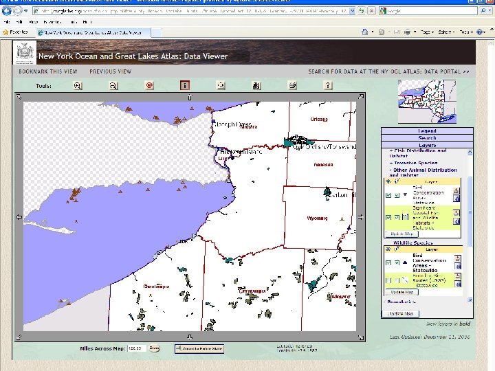Toggle visibility of Bird Conservation Areas layer
The width and height of the screenshot is (495, 371).
[388, 262]
